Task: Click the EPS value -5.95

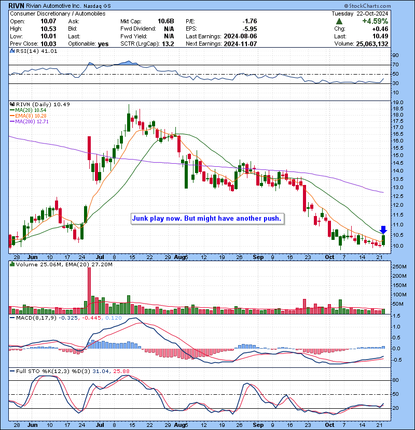Action: point(250,29)
